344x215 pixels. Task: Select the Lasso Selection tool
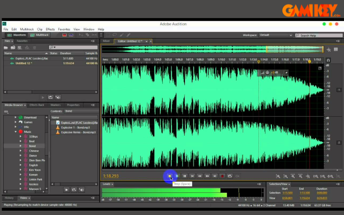[115, 35]
